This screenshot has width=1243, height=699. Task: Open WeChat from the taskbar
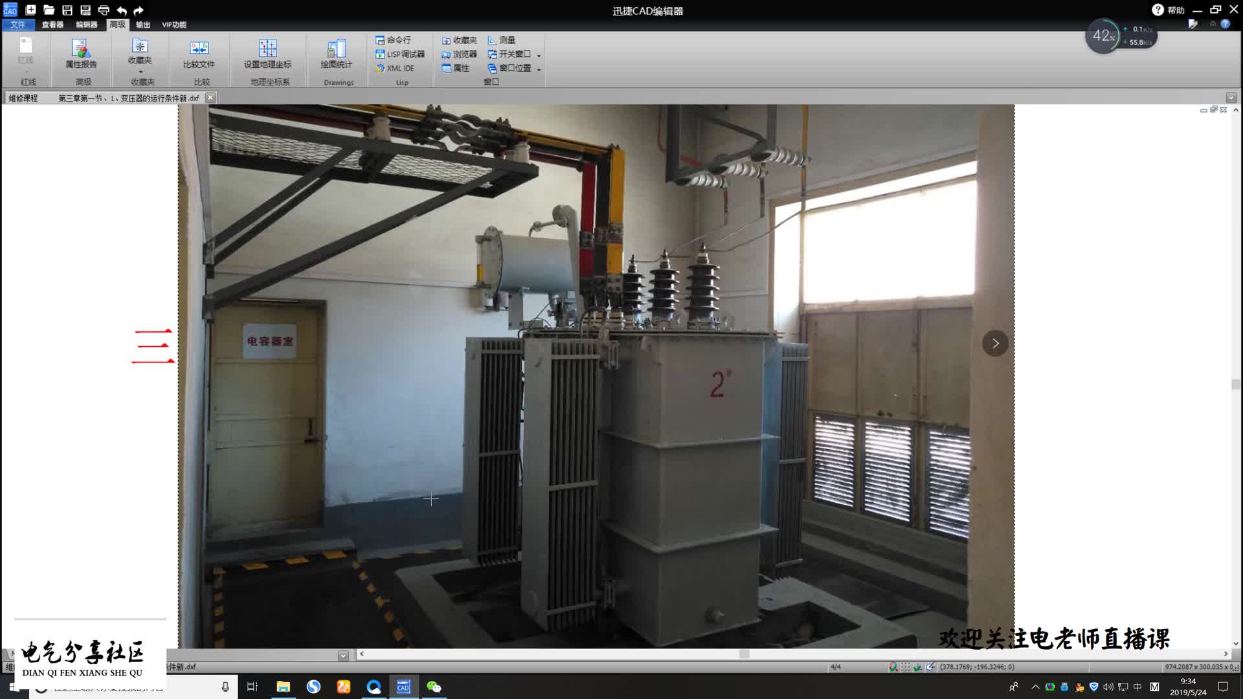click(x=434, y=687)
